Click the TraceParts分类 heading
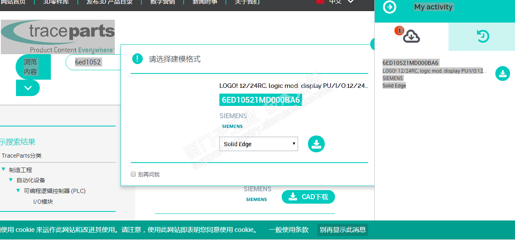515x241 pixels. [22, 156]
